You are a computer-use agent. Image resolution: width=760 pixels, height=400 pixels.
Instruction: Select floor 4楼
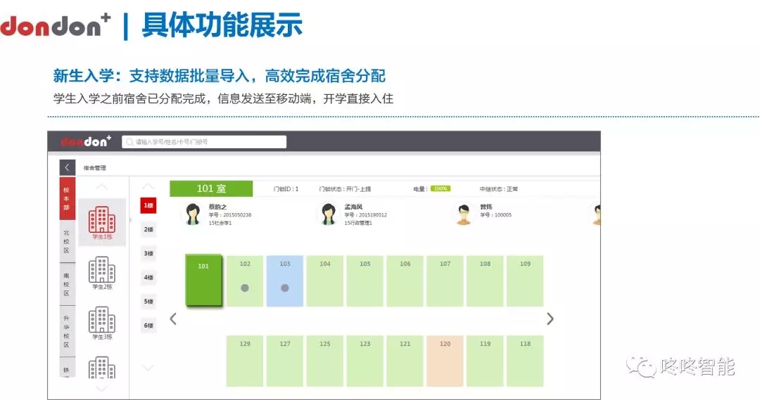[148, 278]
